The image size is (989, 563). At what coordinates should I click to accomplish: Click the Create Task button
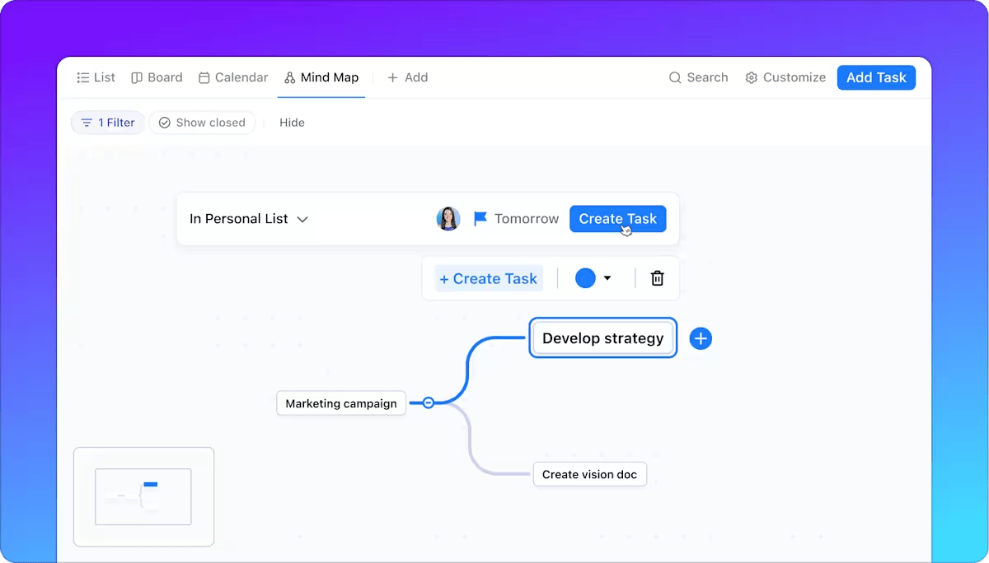617,218
